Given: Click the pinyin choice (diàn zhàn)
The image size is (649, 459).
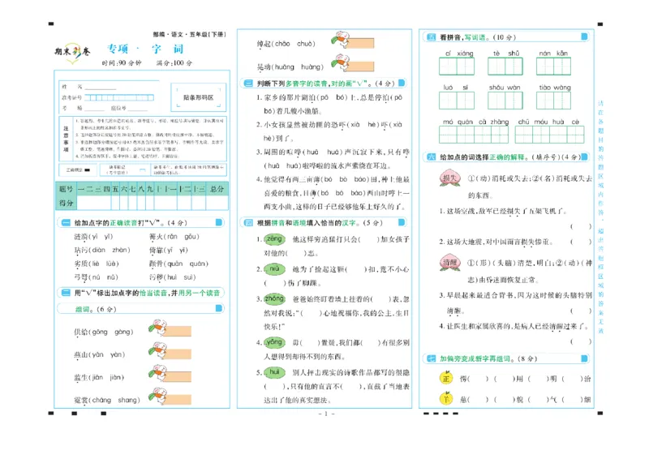Looking at the screenshot, I should pos(109,250).
